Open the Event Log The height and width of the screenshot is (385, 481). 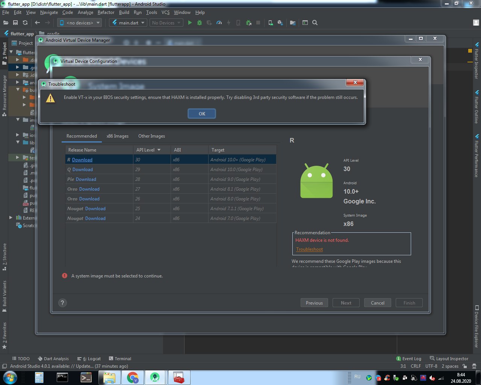(409, 359)
